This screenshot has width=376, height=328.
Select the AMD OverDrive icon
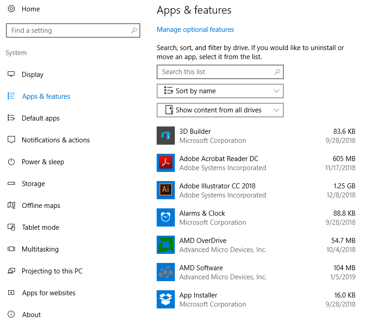pos(166,245)
